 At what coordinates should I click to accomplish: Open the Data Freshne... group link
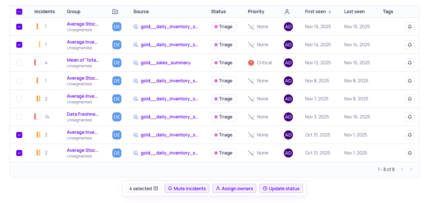coord(83,114)
